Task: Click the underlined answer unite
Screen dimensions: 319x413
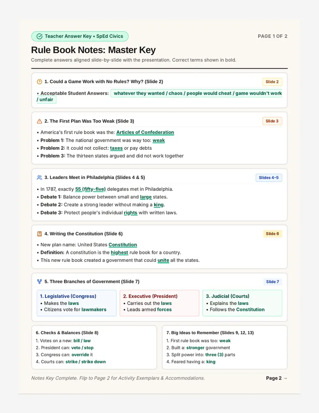Action: [163, 260]
